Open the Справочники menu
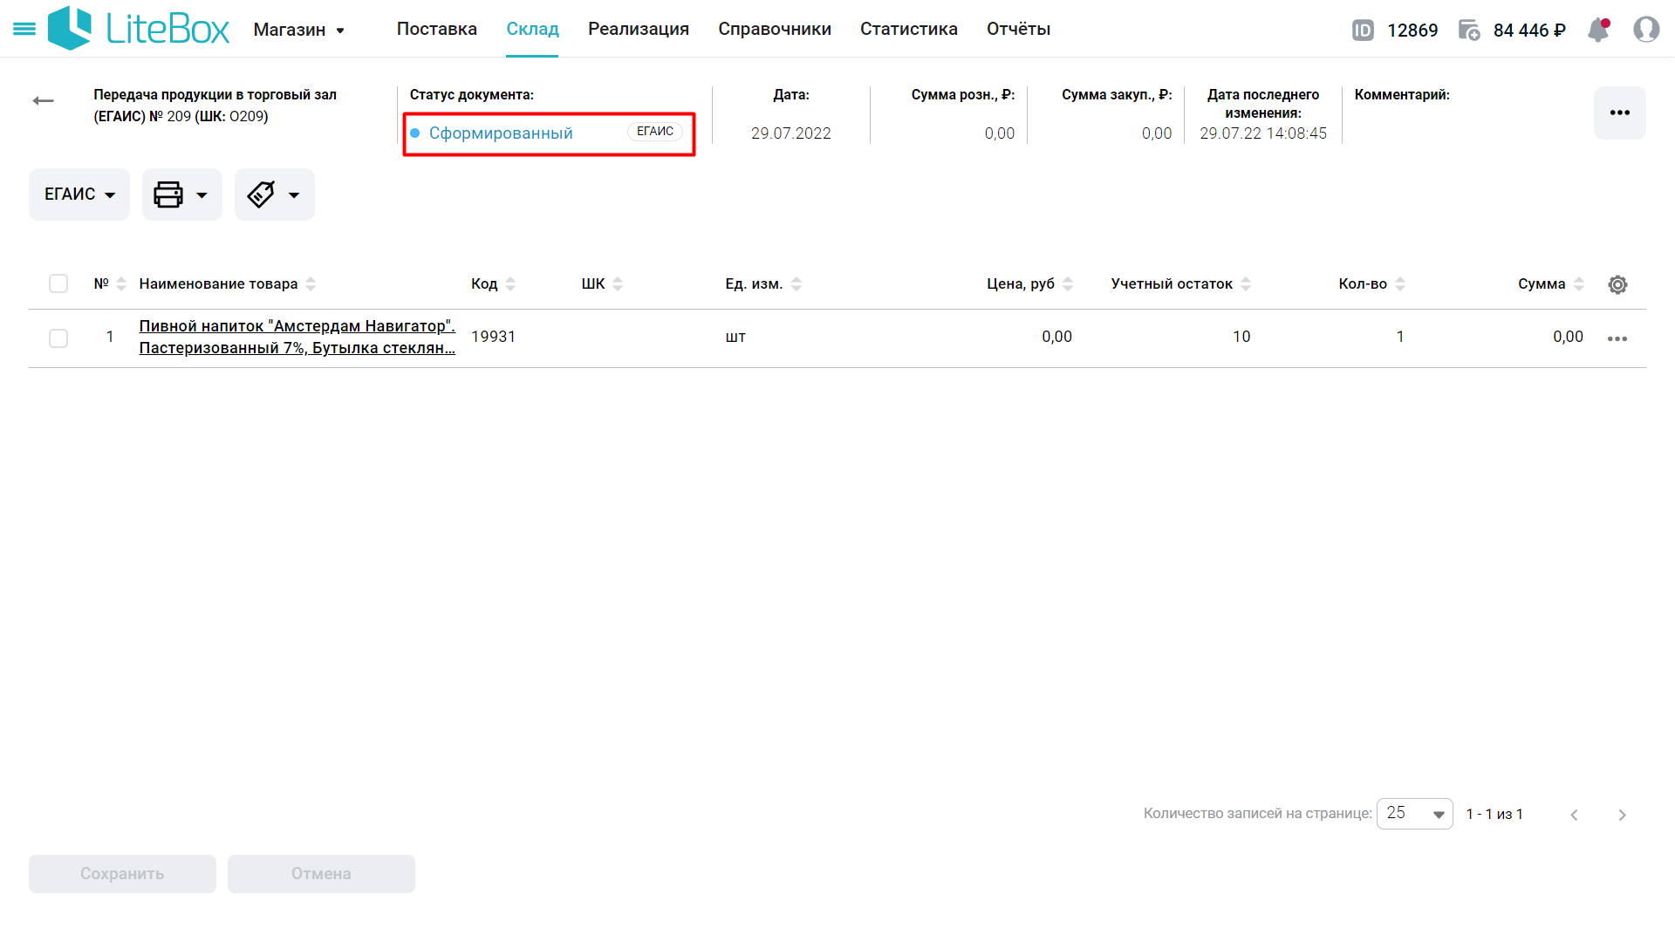 (775, 29)
